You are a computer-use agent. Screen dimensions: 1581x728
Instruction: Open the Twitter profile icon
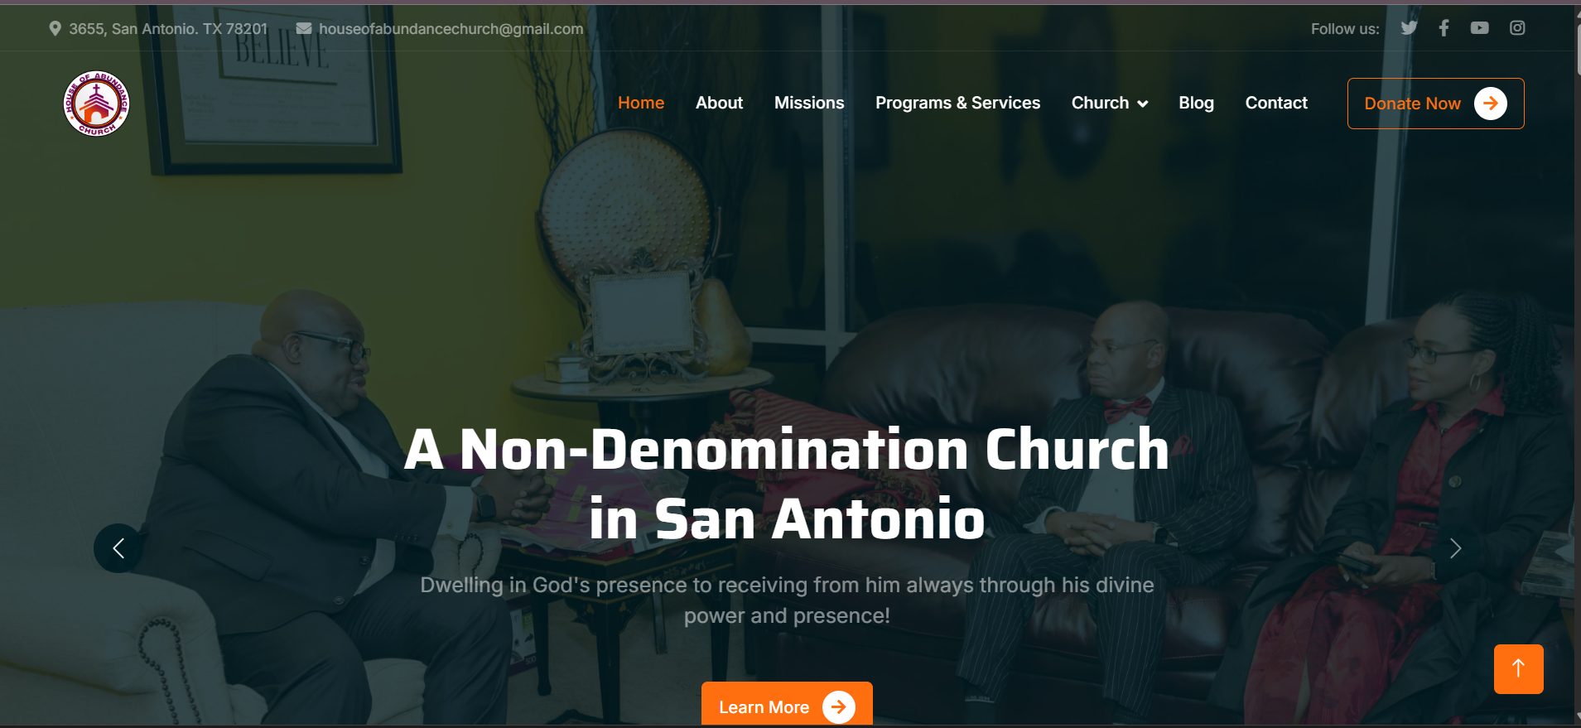click(1409, 28)
